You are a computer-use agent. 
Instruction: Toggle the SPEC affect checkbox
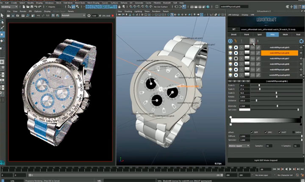point(266,132)
